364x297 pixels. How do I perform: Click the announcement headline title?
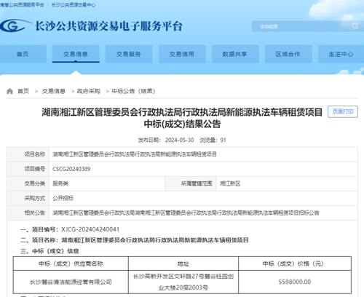182,118
